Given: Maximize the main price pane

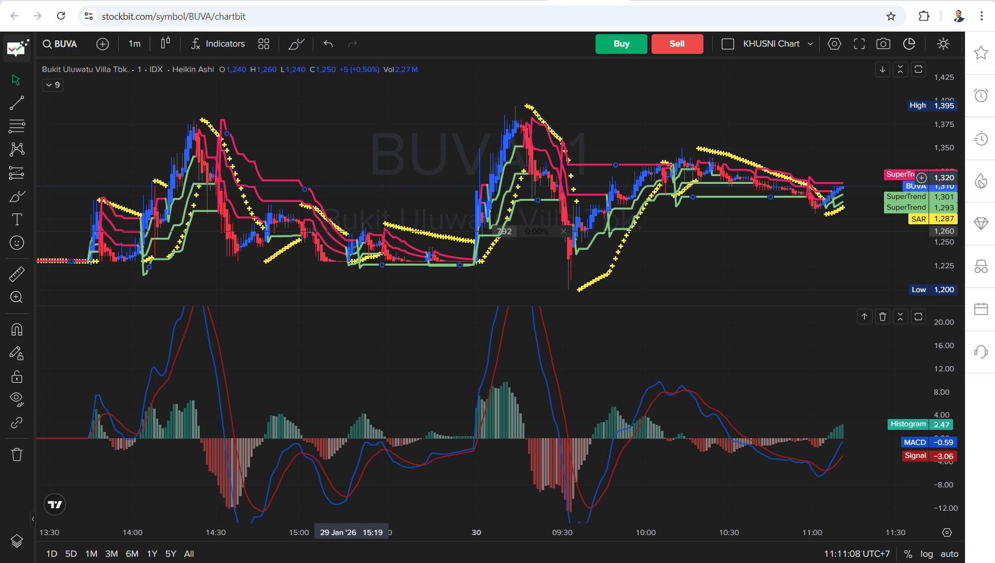Looking at the screenshot, I should [x=918, y=69].
